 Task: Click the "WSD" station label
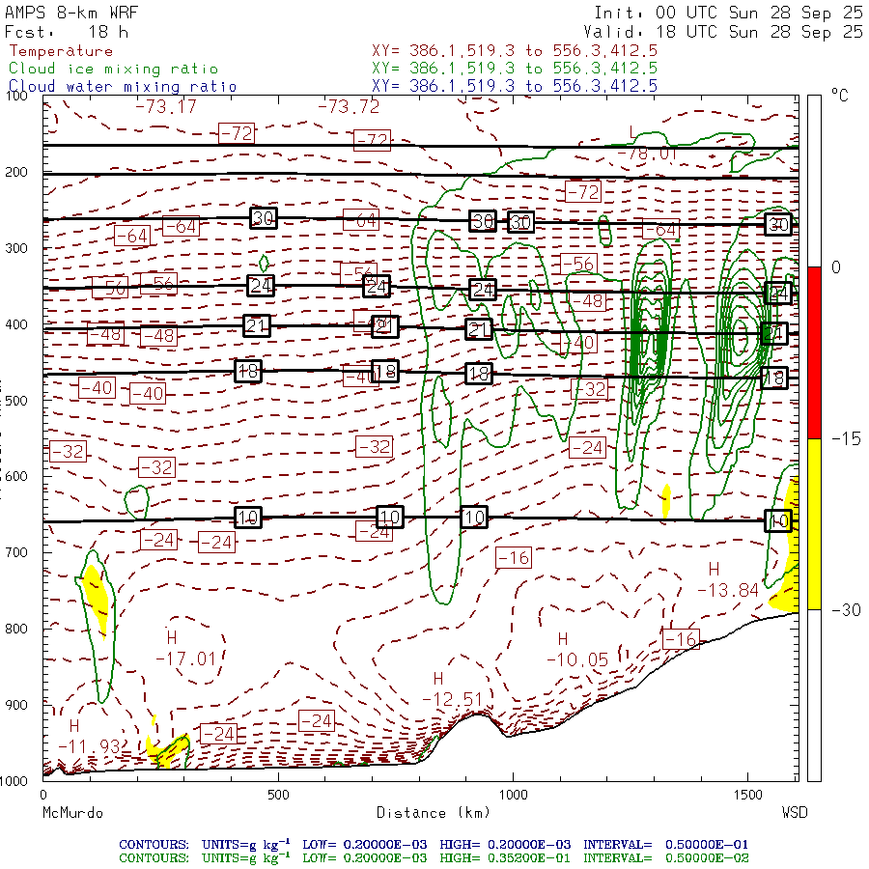coord(795,812)
